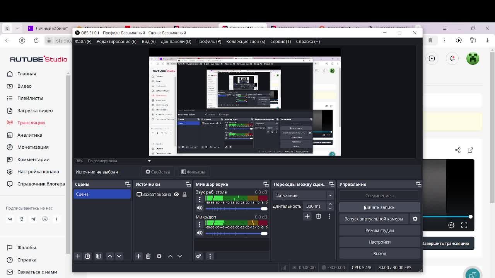495x278 pixels.
Task: Open virtual camera settings gear
Action: click(x=415, y=219)
